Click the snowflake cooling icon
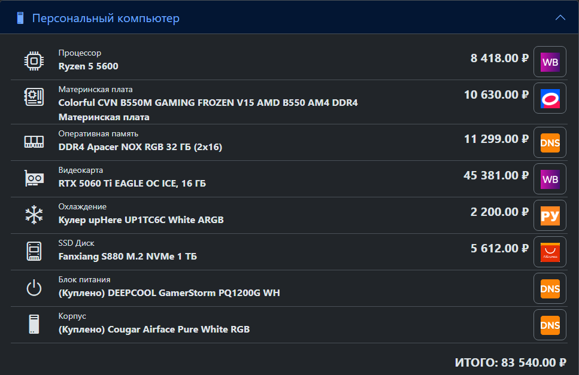Screen dimensions: 579x375 pyautogui.click(x=34, y=215)
